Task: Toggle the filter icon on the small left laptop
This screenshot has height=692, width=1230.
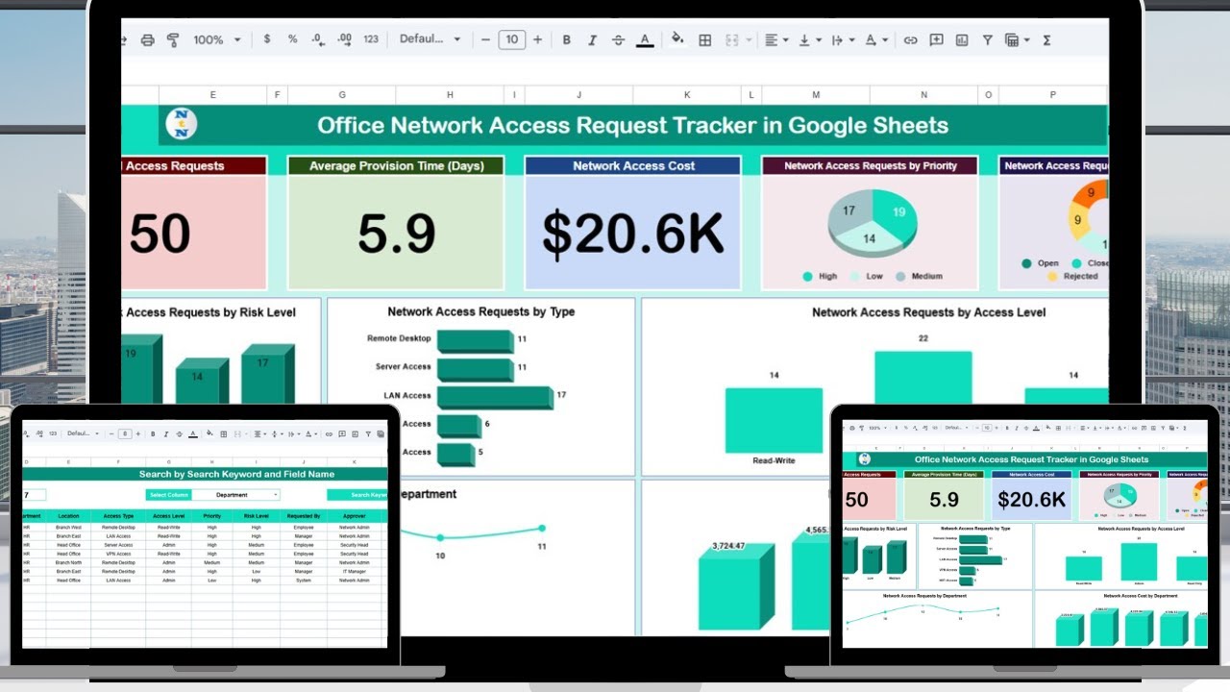Action: [x=368, y=434]
